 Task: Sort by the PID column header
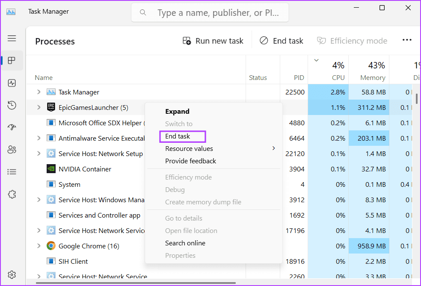[299, 78]
